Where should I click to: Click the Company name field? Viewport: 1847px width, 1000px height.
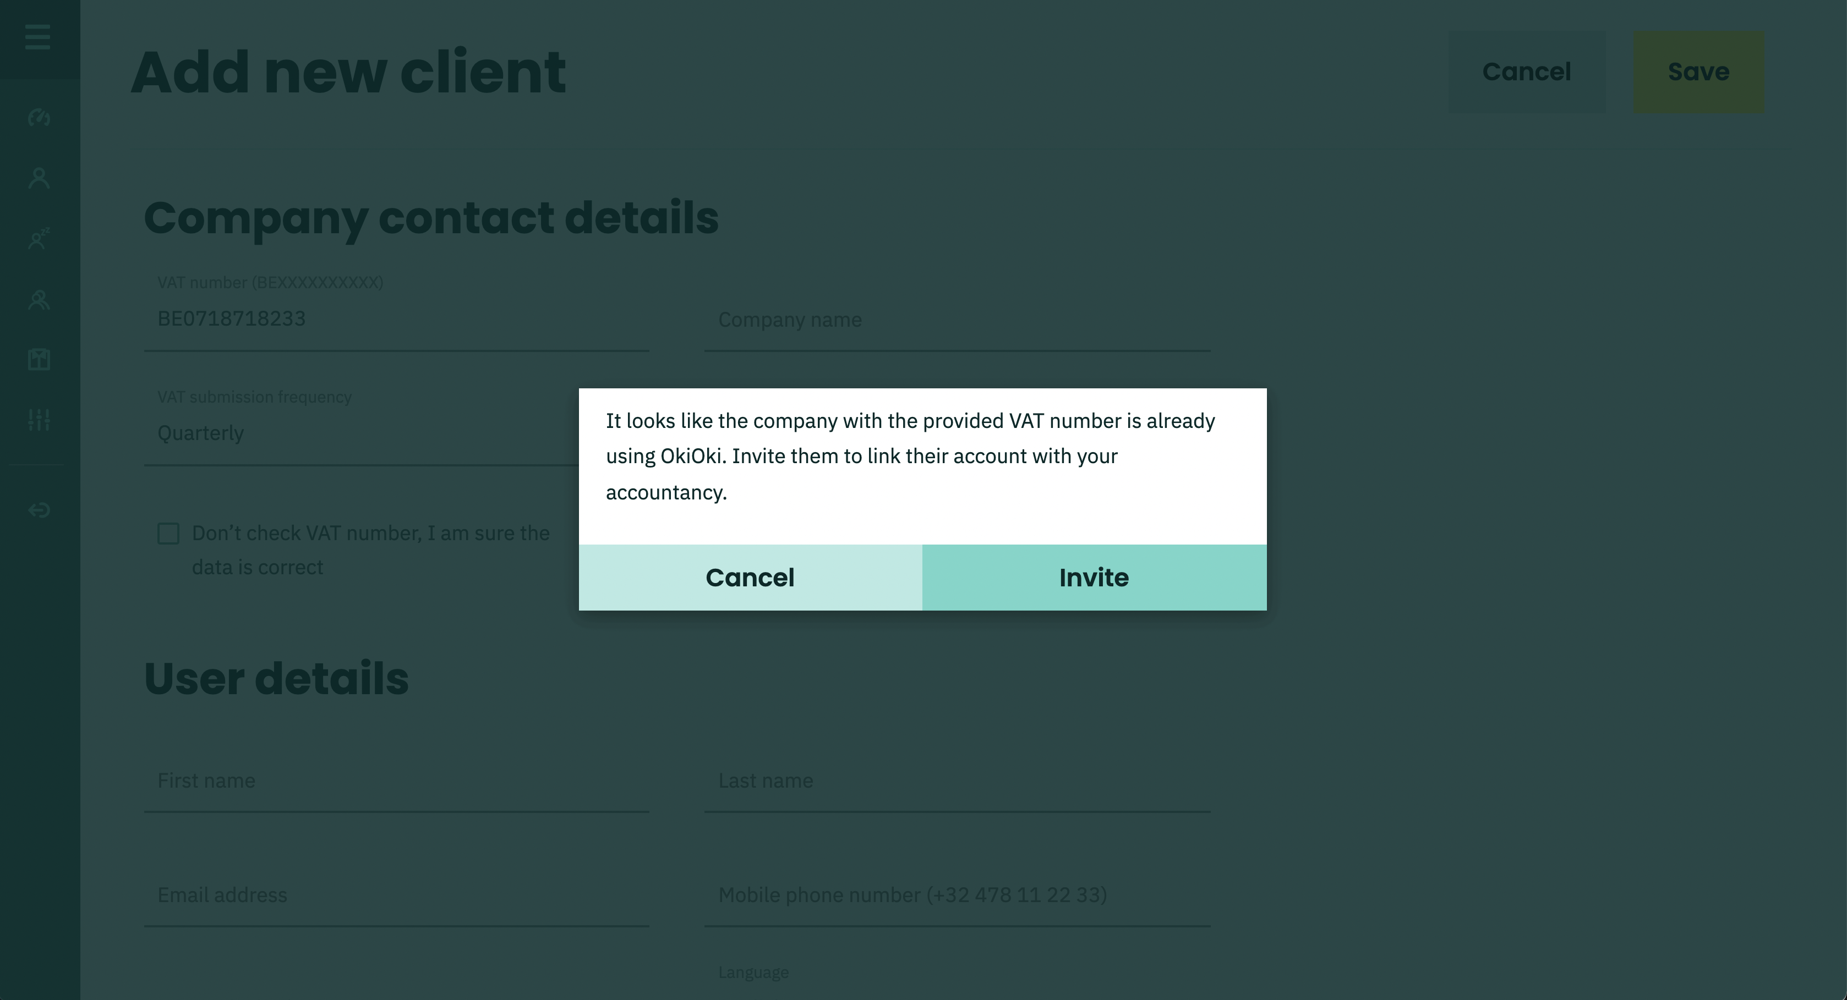(957, 320)
